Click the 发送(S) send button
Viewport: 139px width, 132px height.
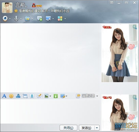point(87,128)
